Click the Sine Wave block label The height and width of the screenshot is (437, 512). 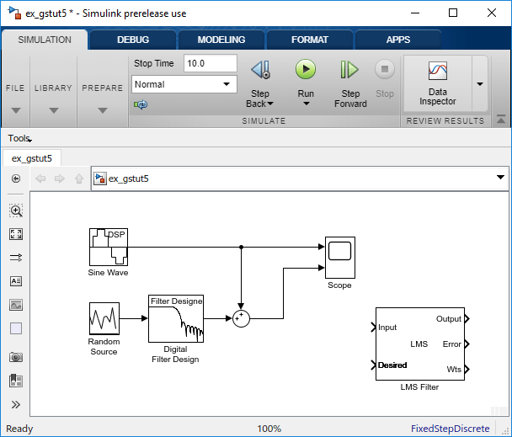108,273
